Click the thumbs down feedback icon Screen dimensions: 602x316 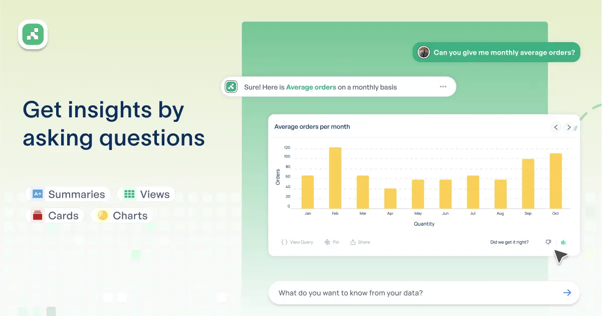pyautogui.click(x=548, y=242)
